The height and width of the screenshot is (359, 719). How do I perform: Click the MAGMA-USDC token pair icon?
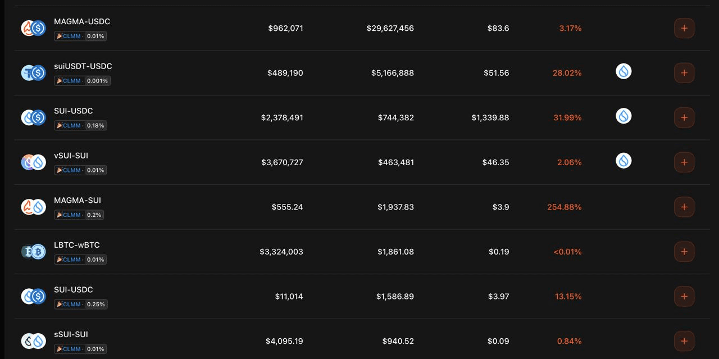pos(33,28)
